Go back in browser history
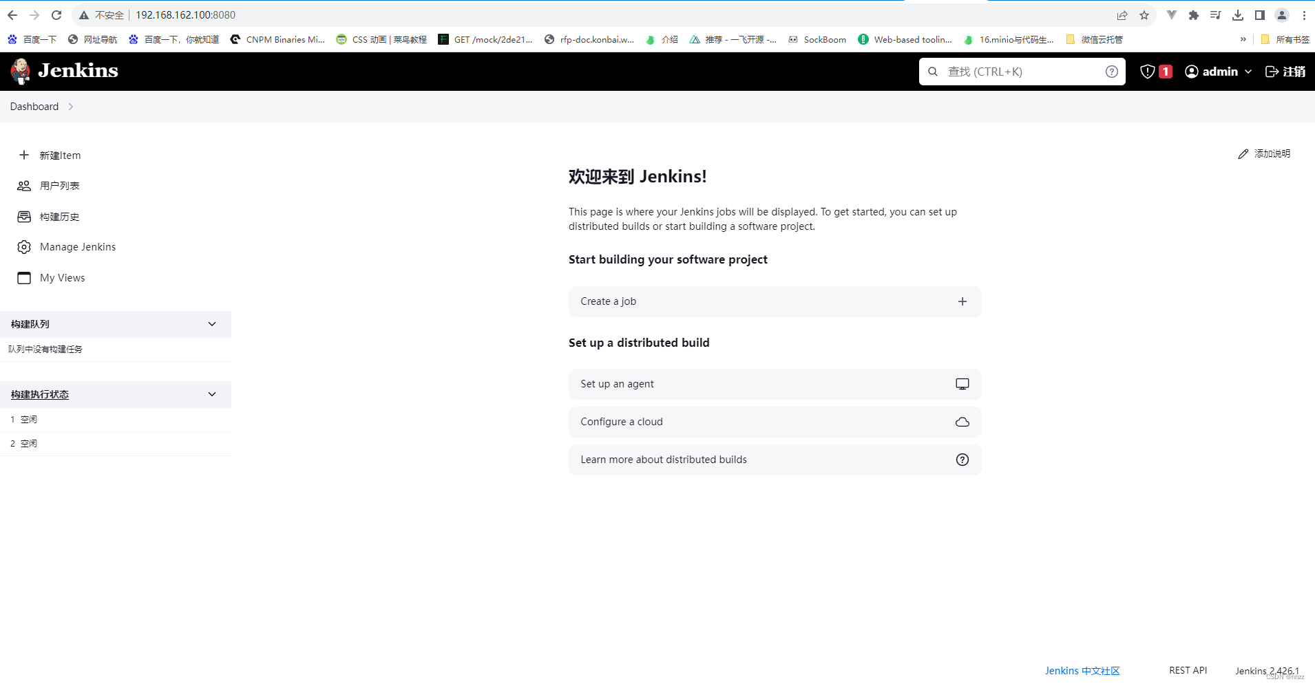Viewport: 1315px width, 686px height. coord(12,14)
